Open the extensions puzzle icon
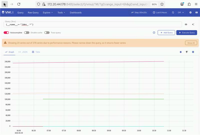This screenshot has width=200, height=135. coord(189,4)
